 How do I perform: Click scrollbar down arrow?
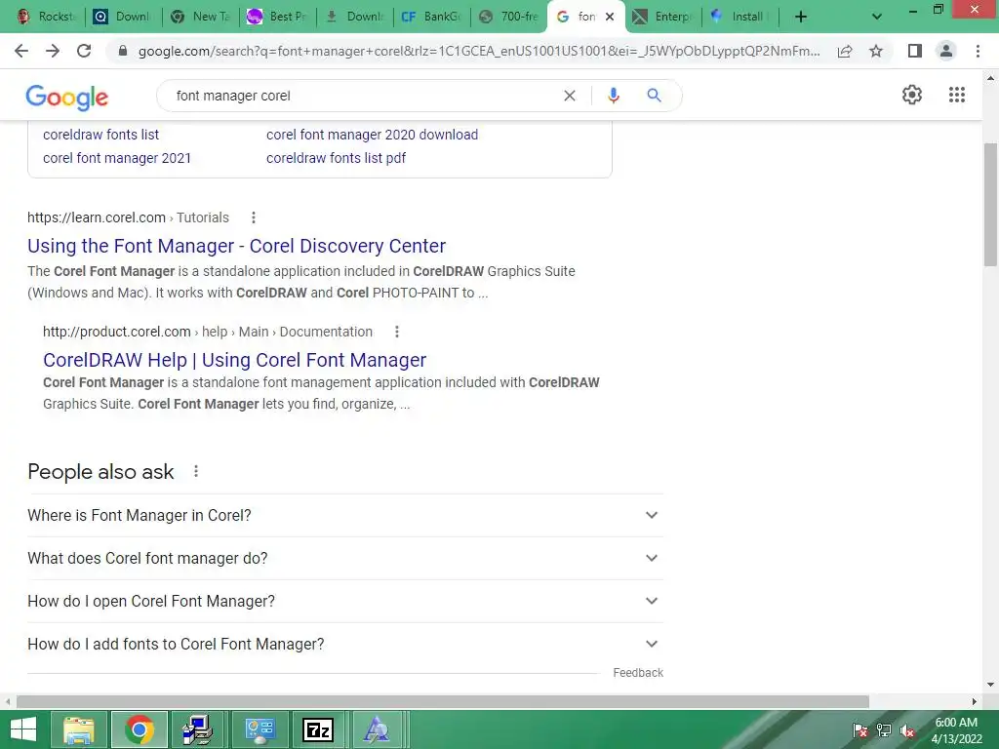[x=990, y=685]
